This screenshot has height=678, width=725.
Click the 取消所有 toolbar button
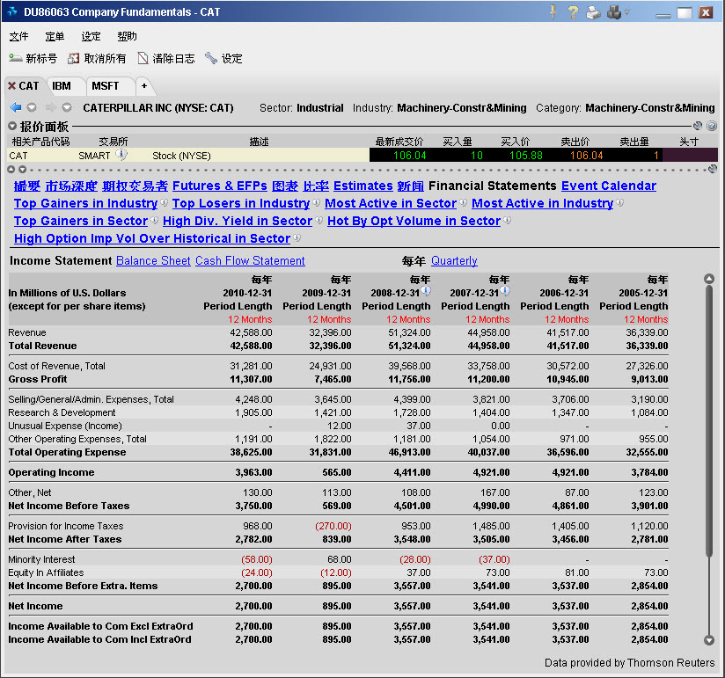[97, 59]
